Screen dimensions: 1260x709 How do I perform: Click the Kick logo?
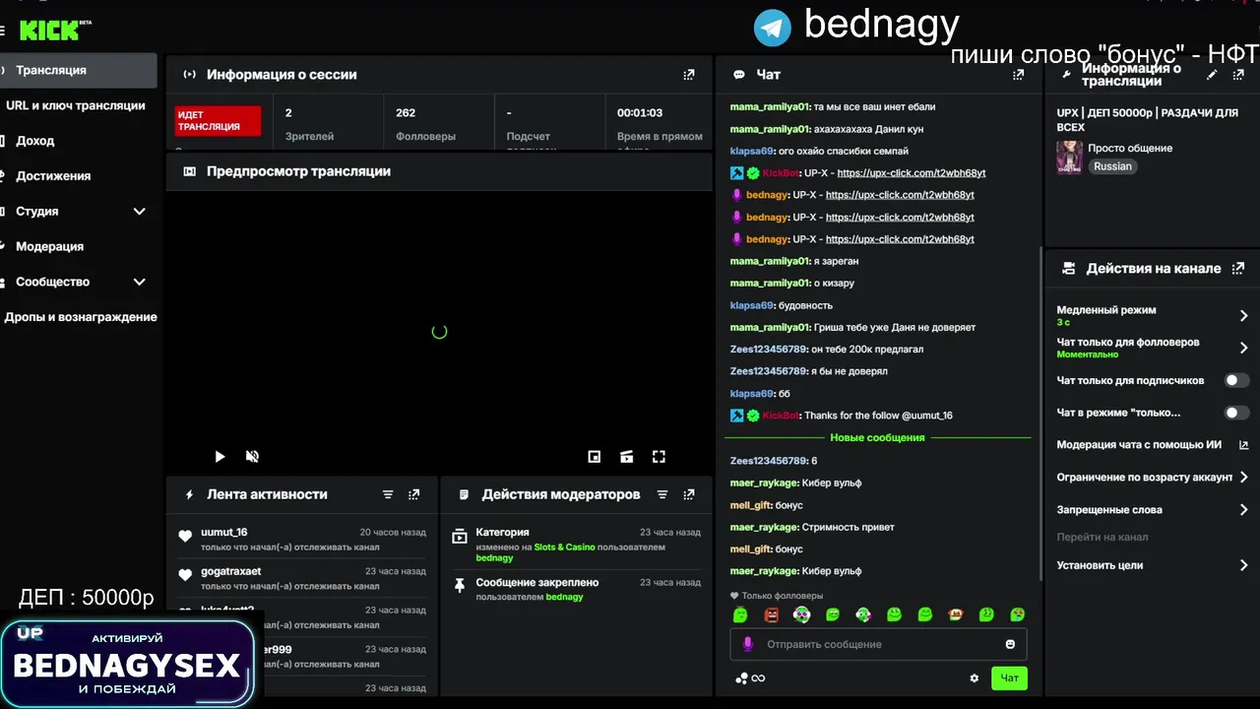55,30
